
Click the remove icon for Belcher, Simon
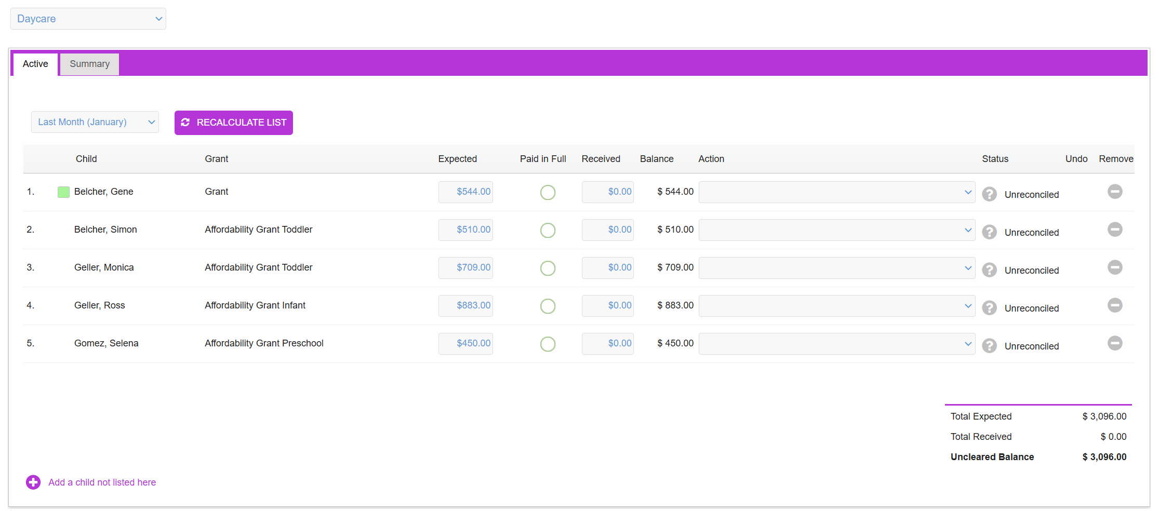[1115, 230]
